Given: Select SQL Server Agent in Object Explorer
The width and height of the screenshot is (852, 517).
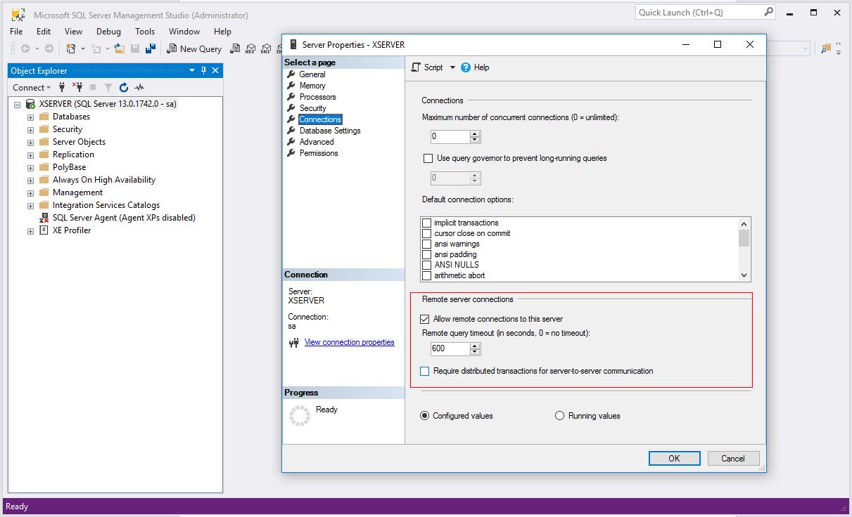Looking at the screenshot, I should [124, 218].
